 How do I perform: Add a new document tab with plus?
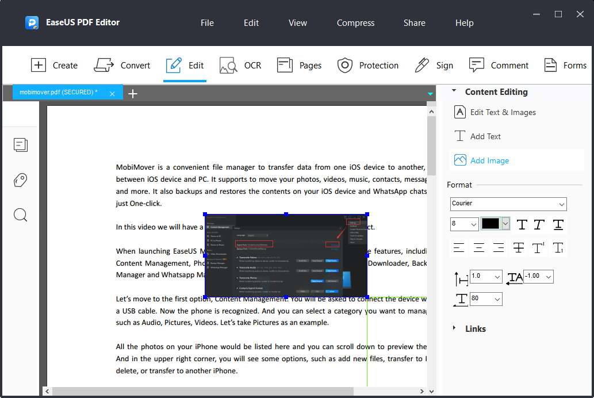133,94
